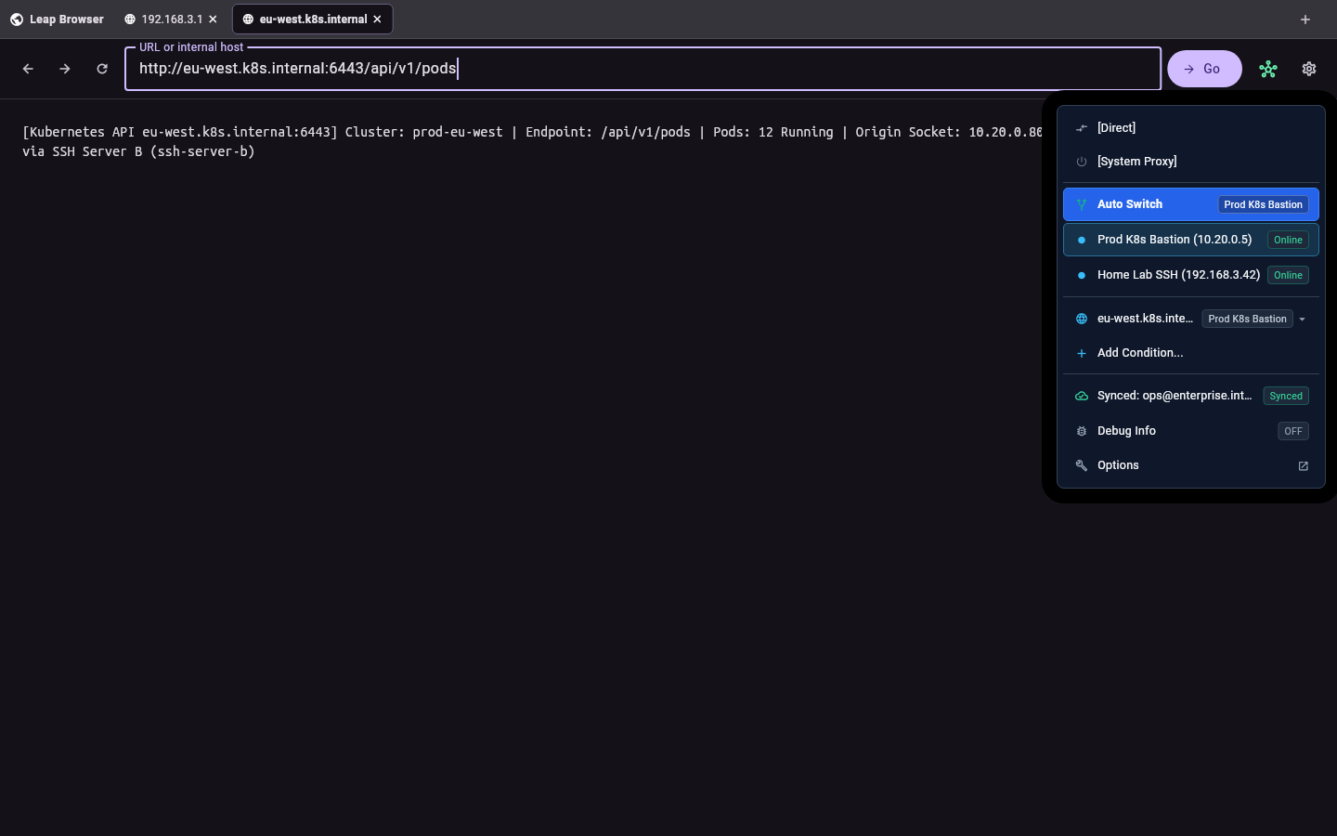The height and width of the screenshot is (836, 1337).
Task: Click the bug icon next to Debug Info
Action: (x=1082, y=431)
